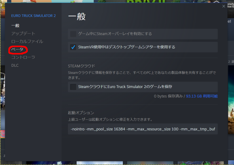234x165 pixels.
Task: Open the 一般 settings section
Action: [15, 26]
